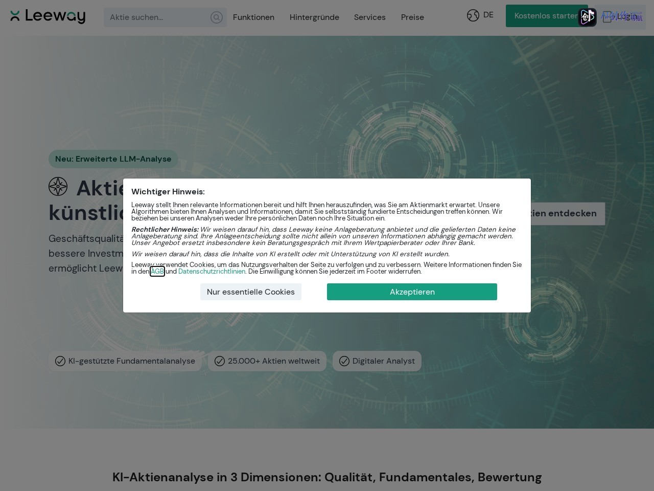This screenshot has width=654, height=491.
Task: Click the checkmark icon for KI-gestützte Fundamentalanalyse
Action: 60,361
